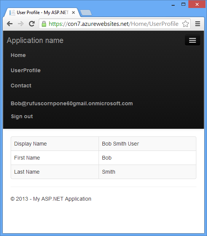Click the green SSL padlock icon

tap(44, 24)
